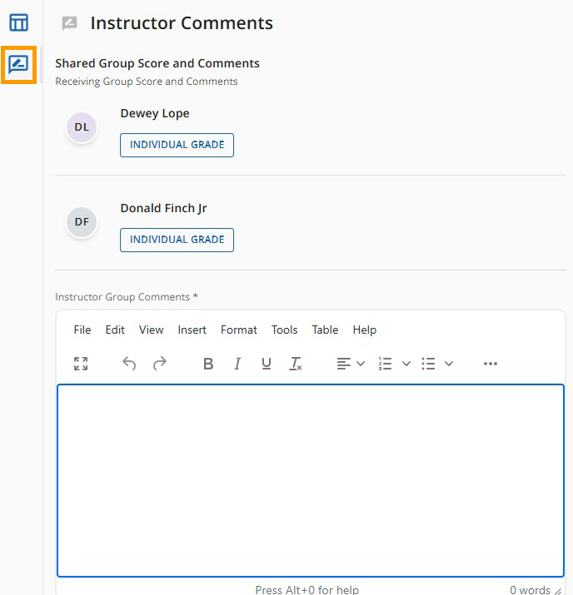
Task: Open the Insert menu
Action: point(192,330)
